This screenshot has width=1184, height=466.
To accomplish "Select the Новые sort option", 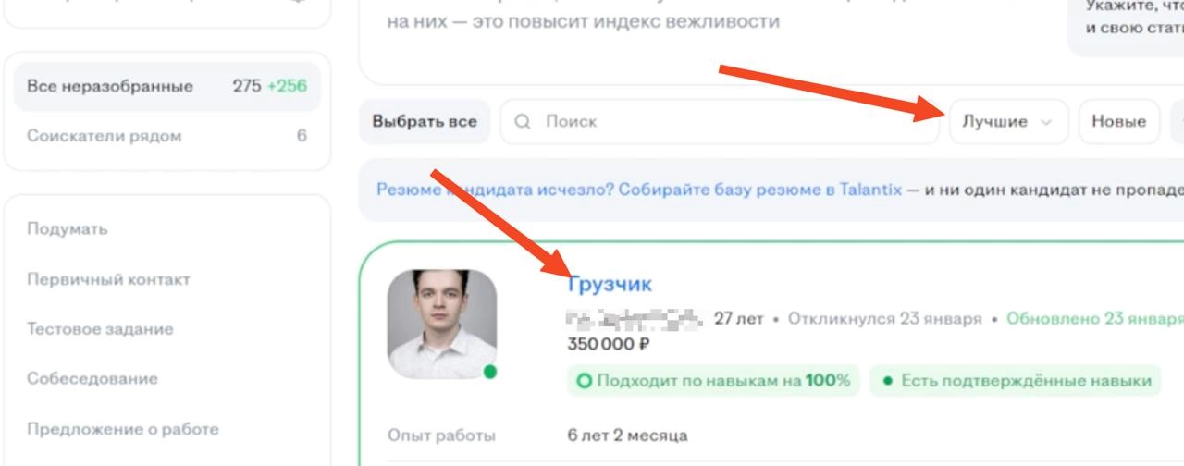I will (1118, 121).
